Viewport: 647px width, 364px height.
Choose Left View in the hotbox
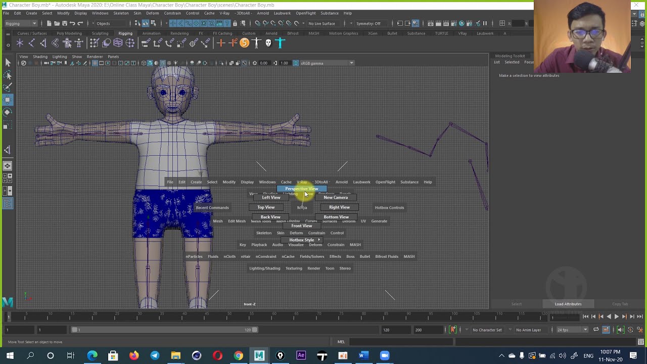(271, 197)
